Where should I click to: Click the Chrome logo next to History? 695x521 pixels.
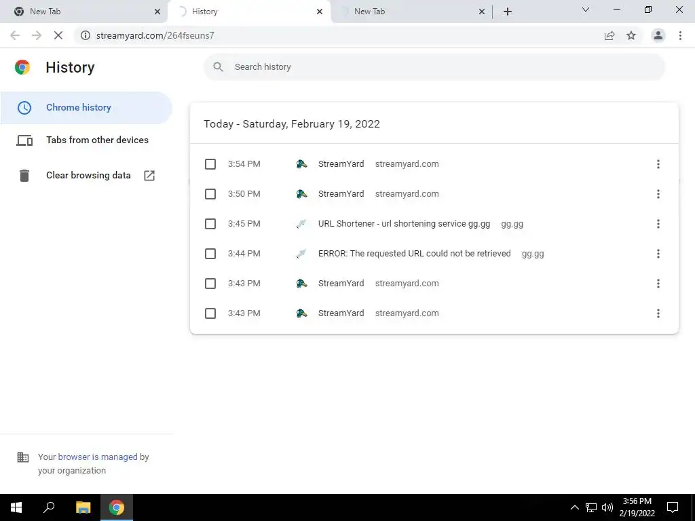(22, 67)
